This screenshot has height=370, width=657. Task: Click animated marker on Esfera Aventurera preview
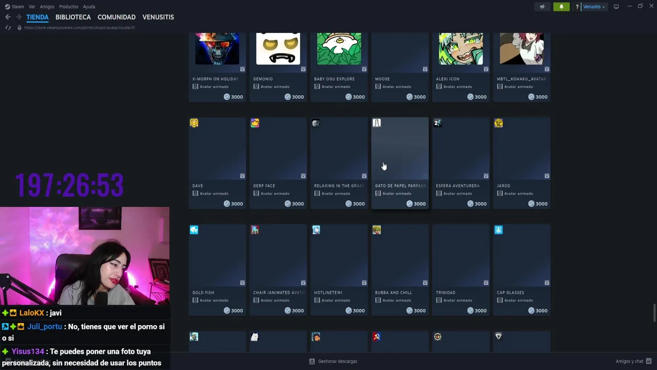(x=486, y=176)
